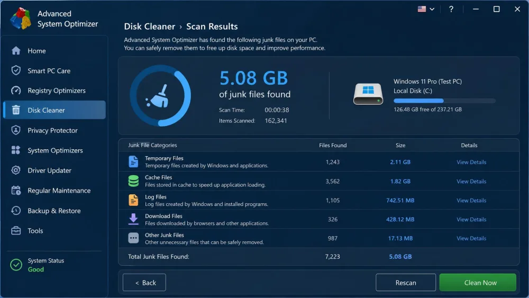Image resolution: width=529 pixels, height=298 pixels.
Task: Click the Back button
Action: point(144,283)
